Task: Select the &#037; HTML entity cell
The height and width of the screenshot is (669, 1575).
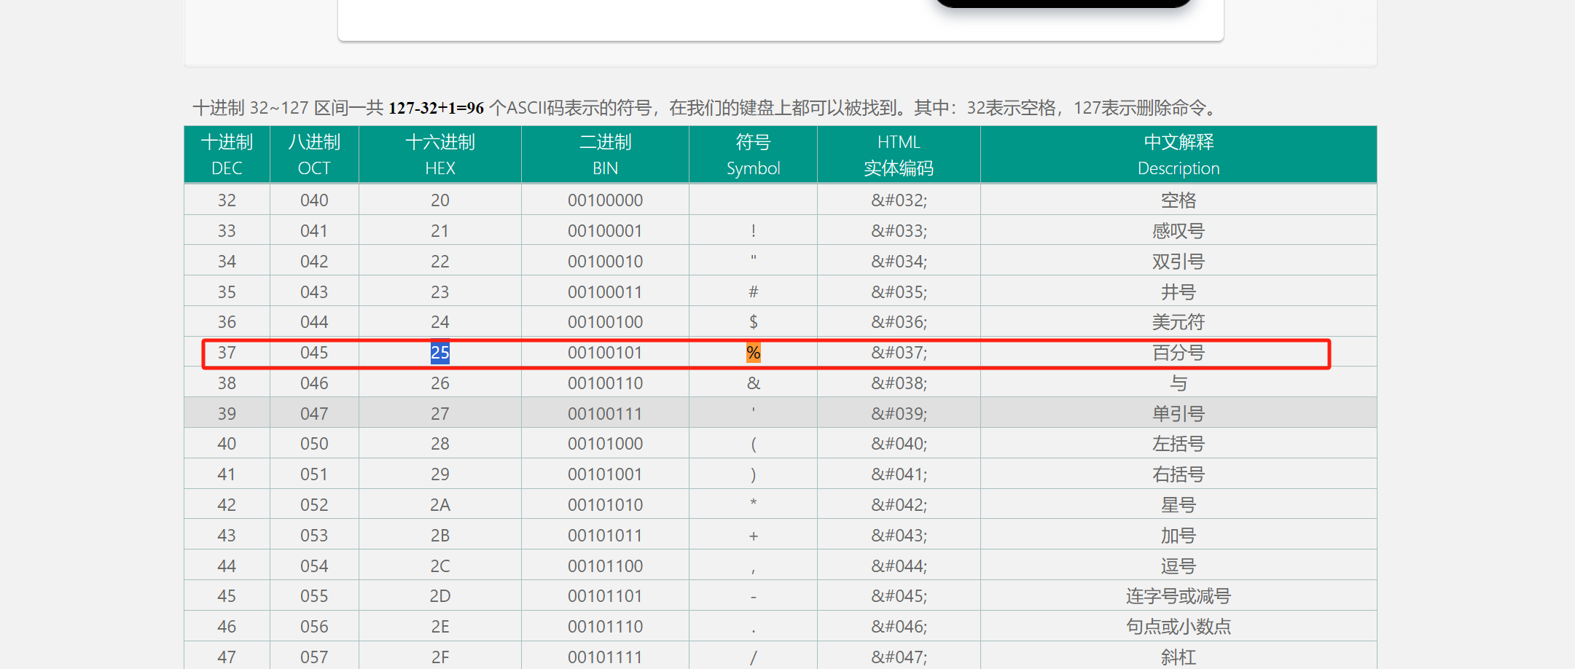Action: [899, 353]
